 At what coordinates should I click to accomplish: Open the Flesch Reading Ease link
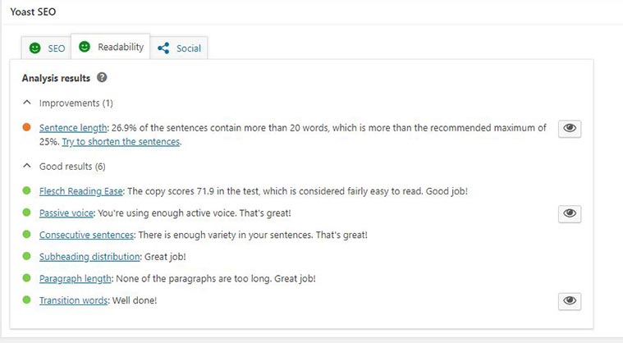pos(80,191)
